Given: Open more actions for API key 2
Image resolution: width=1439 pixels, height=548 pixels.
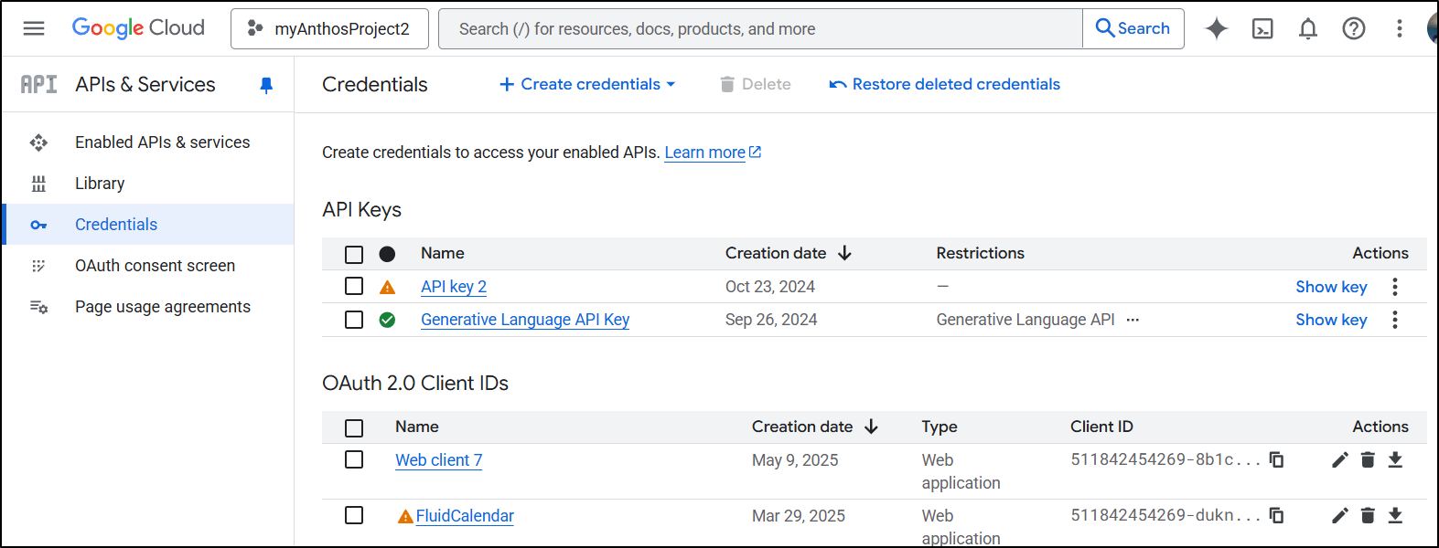Looking at the screenshot, I should click(1395, 287).
